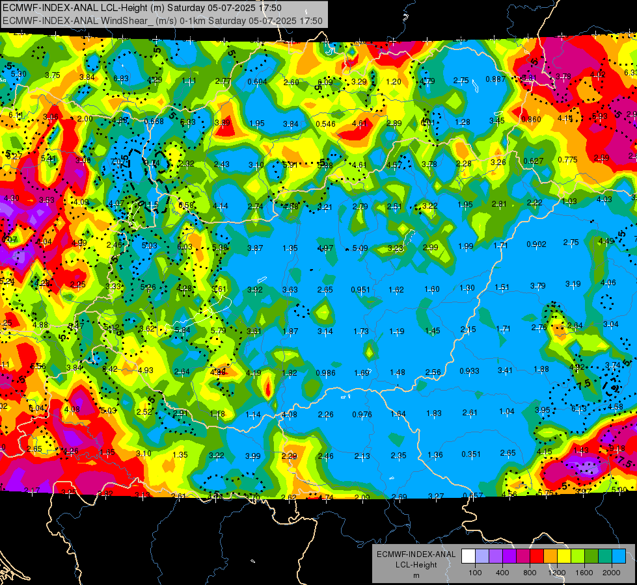
Task: Click the wind shear value 0.657
Action: point(473,495)
